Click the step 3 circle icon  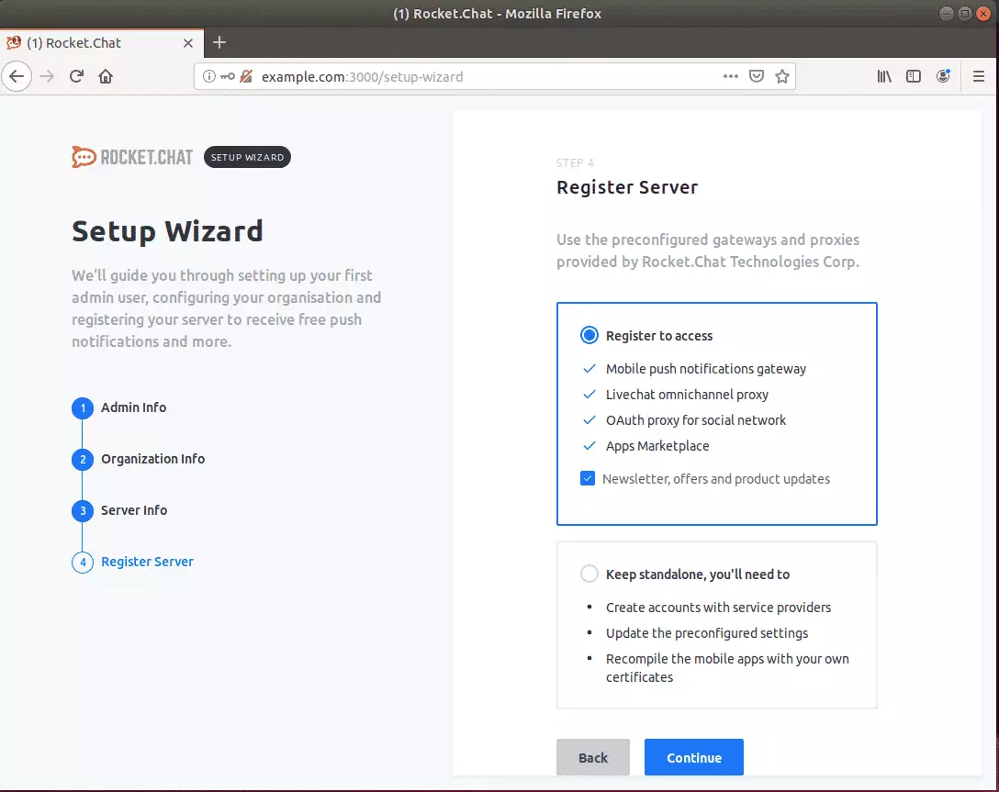tap(83, 511)
